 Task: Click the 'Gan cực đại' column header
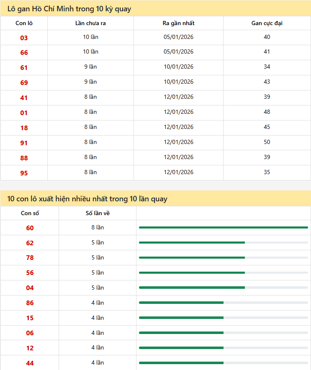[267, 23]
